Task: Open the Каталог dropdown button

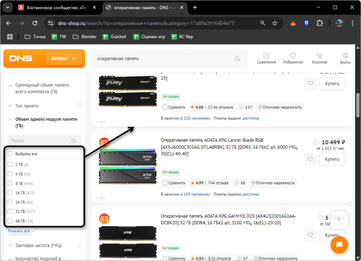Action: point(63,59)
